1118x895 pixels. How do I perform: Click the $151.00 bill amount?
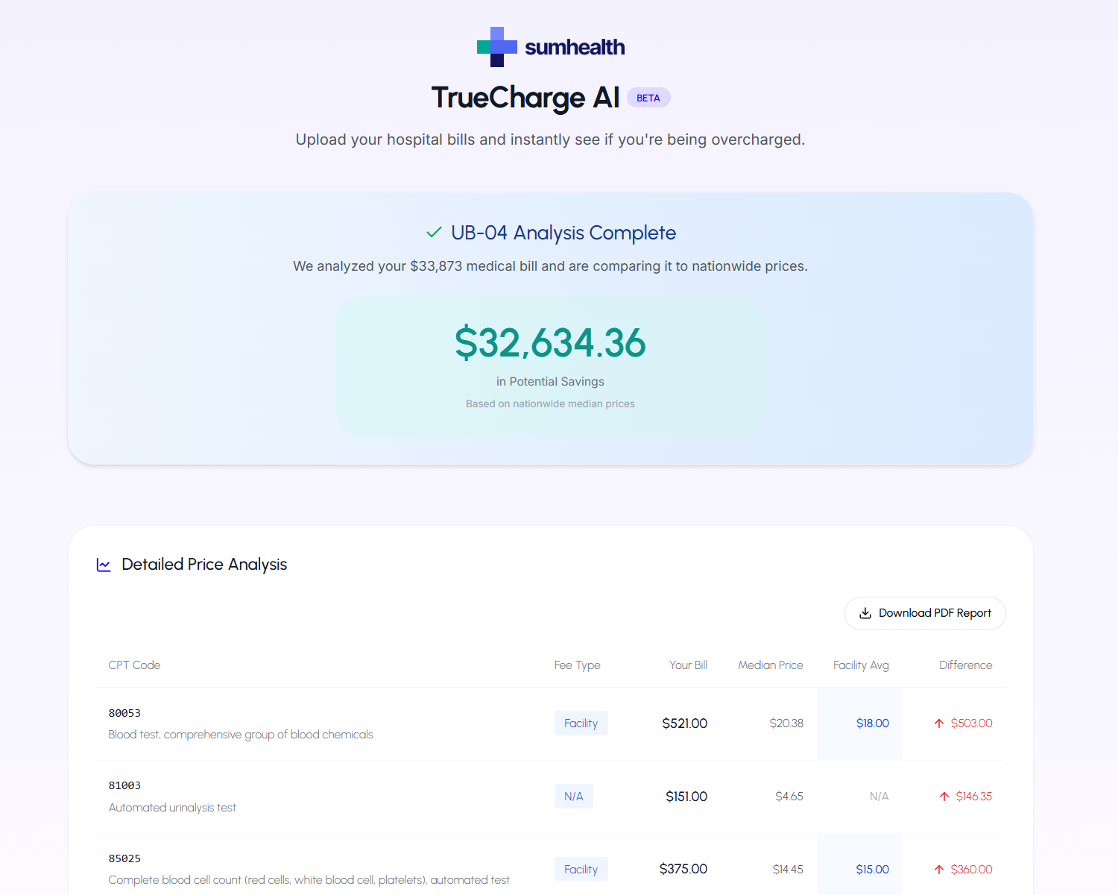686,797
